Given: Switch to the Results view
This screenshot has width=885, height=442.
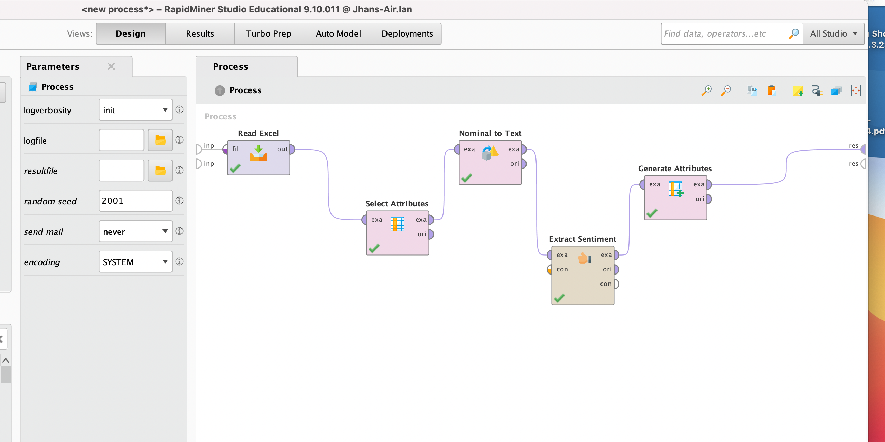Looking at the screenshot, I should click(x=200, y=33).
